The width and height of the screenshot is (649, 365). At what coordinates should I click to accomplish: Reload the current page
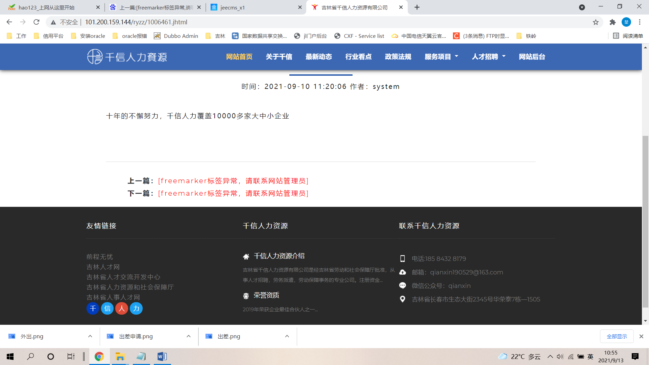pyautogui.click(x=37, y=22)
